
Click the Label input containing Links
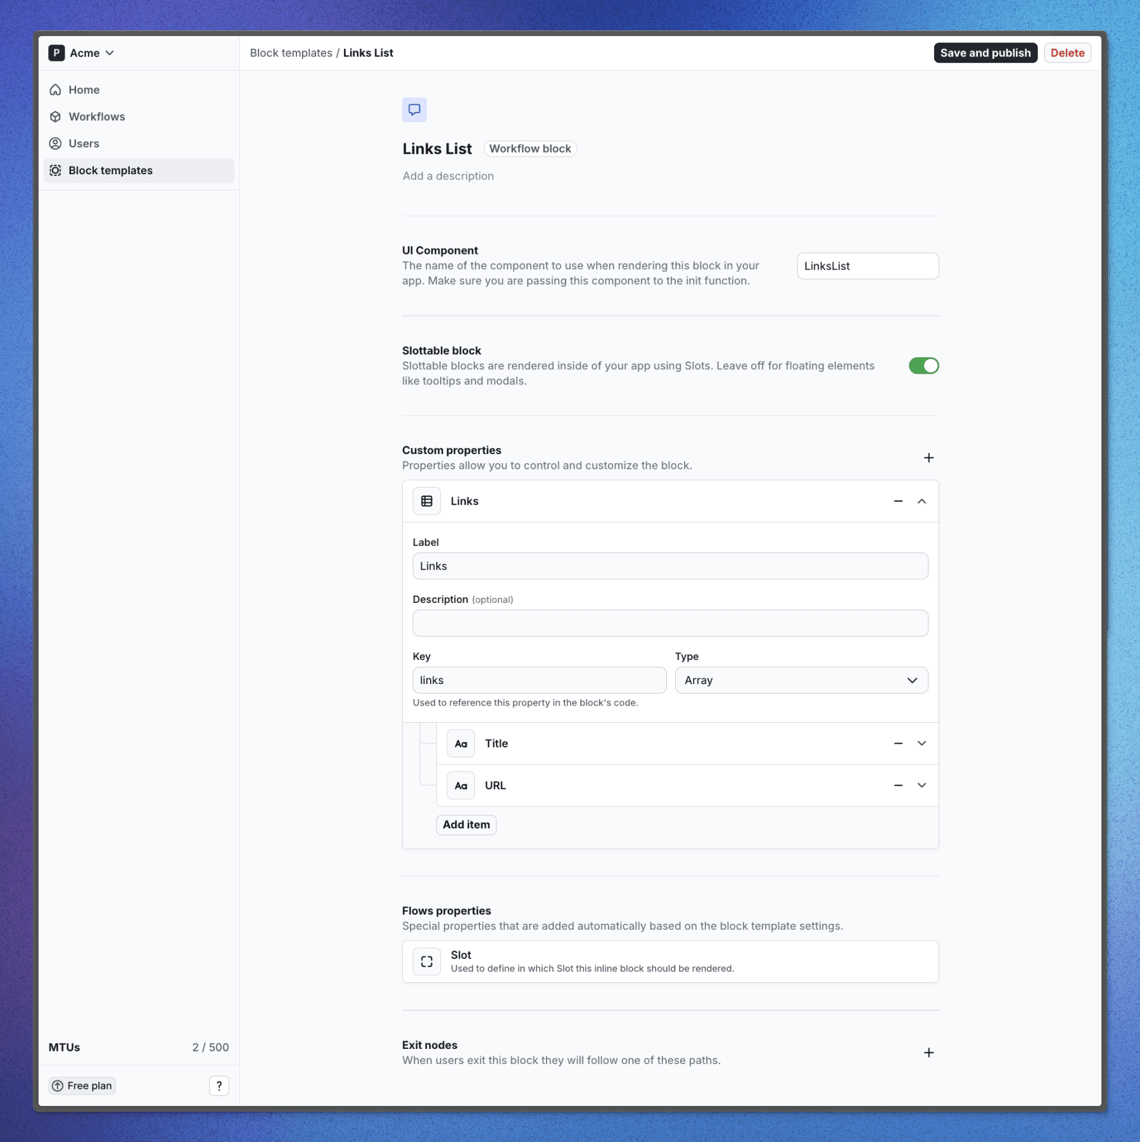tap(669, 566)
